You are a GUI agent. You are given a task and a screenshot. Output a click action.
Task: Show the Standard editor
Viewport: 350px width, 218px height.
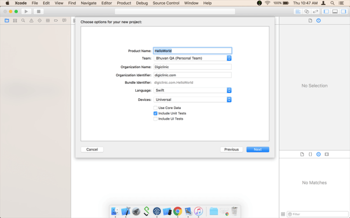pos(298,12)
